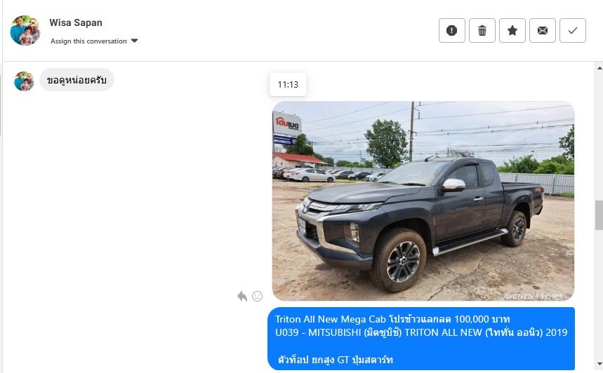Click the U039 MITSUBISHI TRITON text line
The image size is (603, 373).
coord(421,332)
